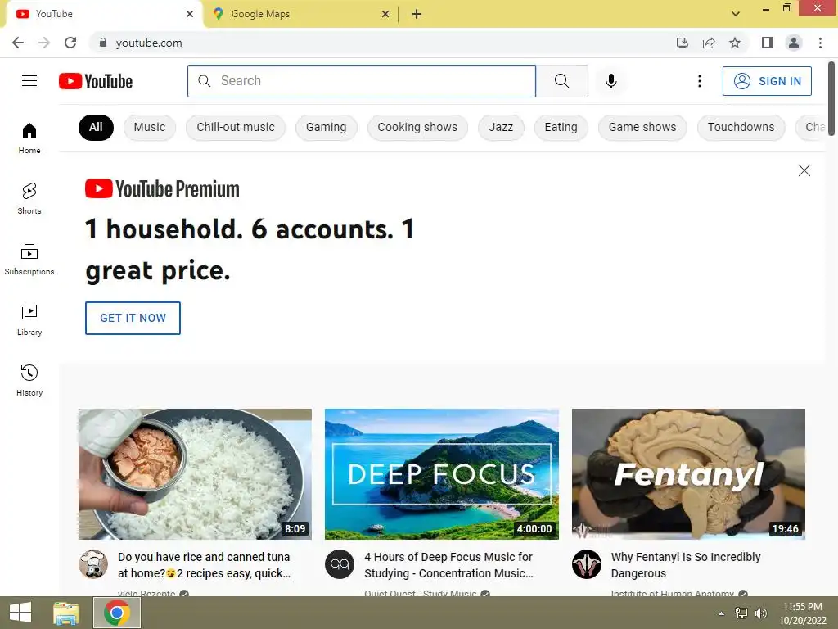Open Chrome's three-dot menu
This screenshot has width=838, height=629.
coord(820,43)
